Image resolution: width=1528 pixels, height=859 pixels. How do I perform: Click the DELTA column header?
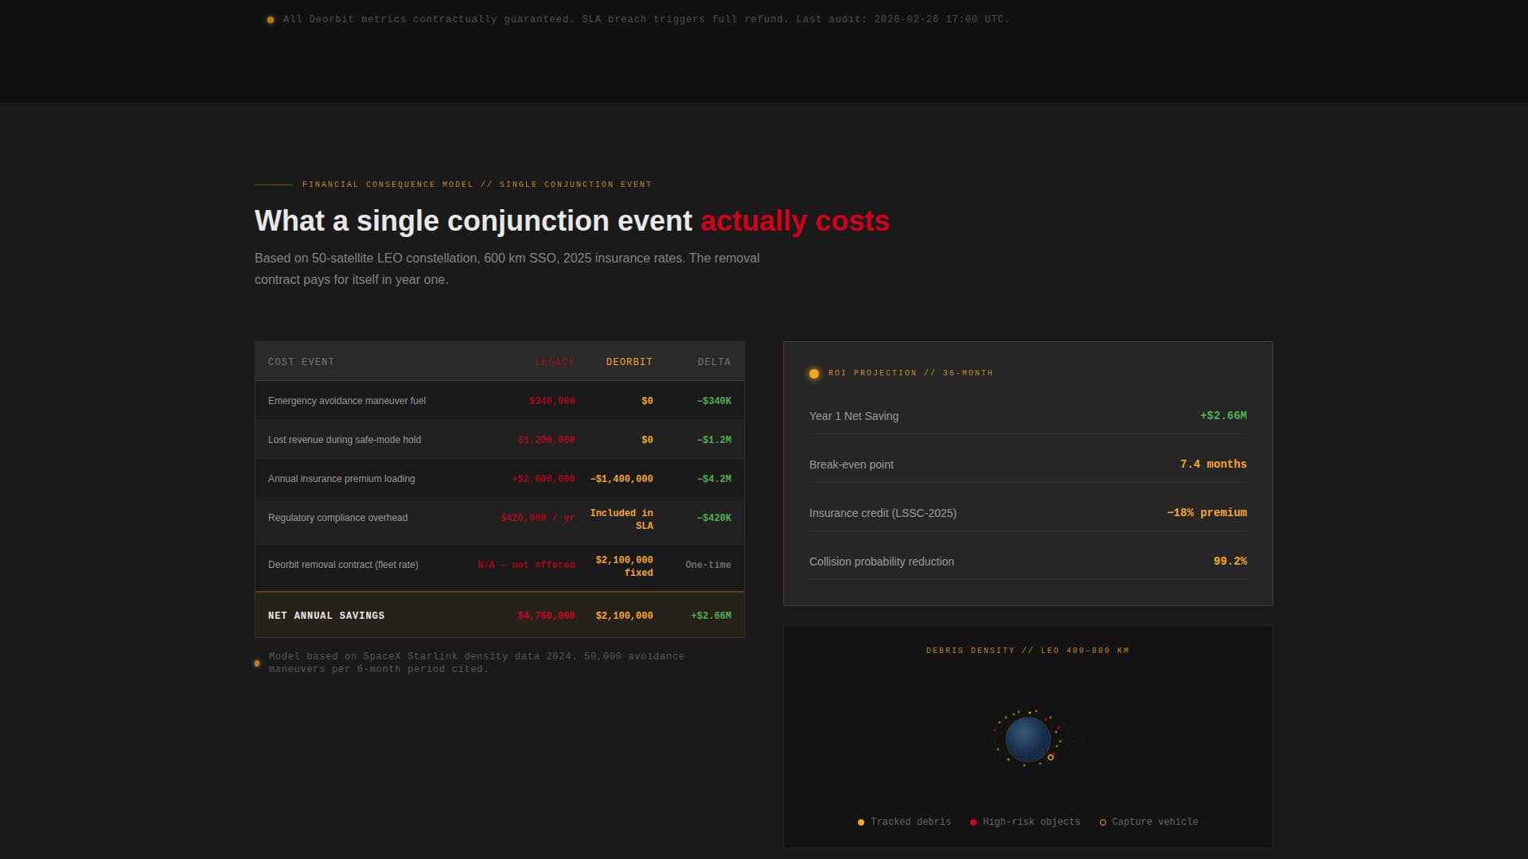click(x=714, y=362)
